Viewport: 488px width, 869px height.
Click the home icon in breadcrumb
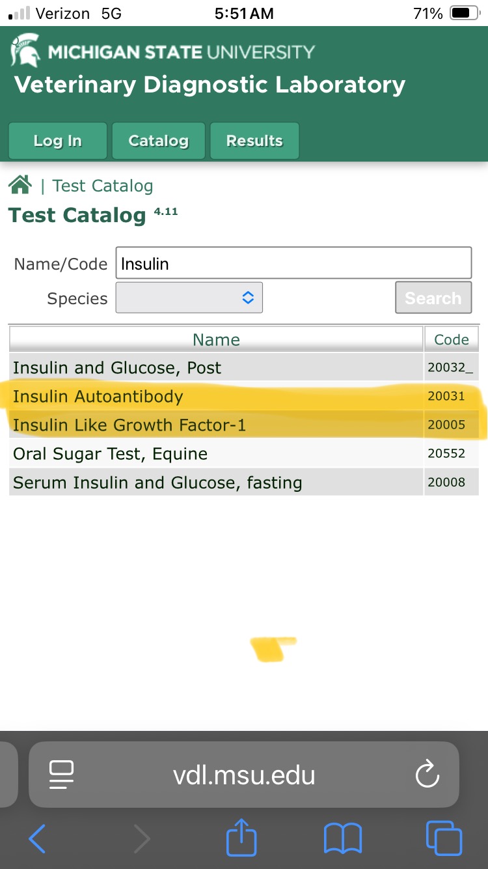click(x=20, y=186)
